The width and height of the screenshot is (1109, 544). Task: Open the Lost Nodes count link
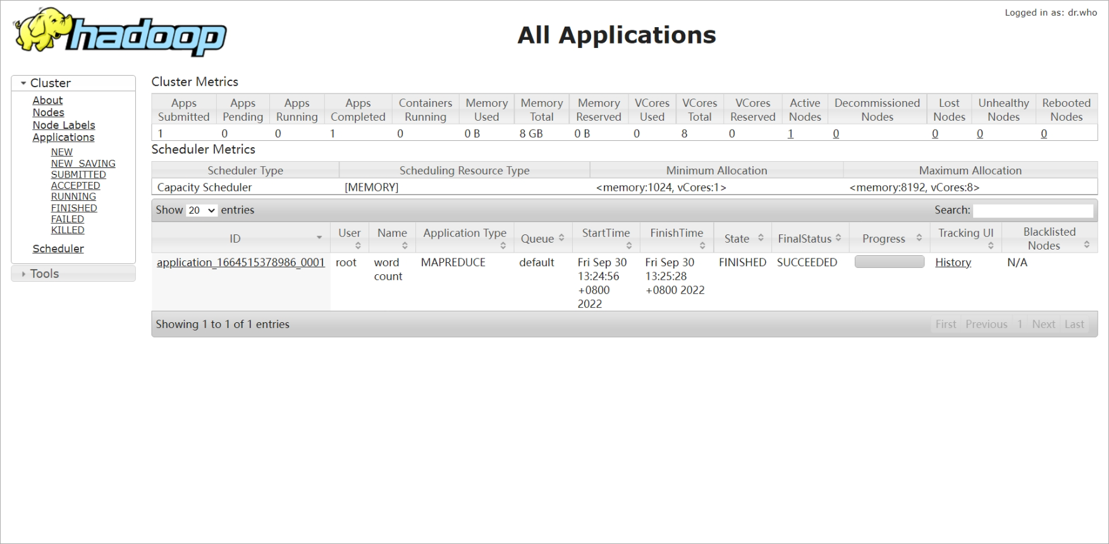point(935,134)
